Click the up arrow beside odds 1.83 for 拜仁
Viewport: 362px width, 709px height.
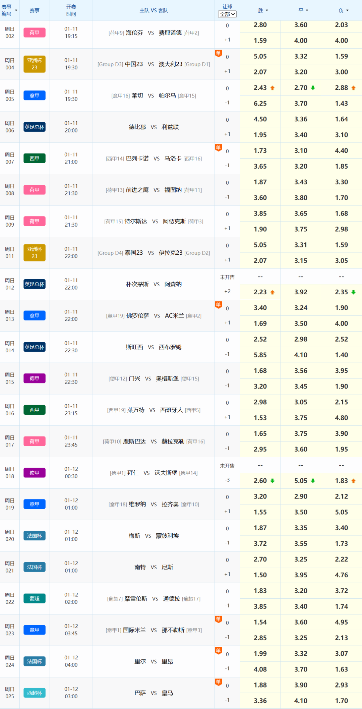tap(353, 481)
